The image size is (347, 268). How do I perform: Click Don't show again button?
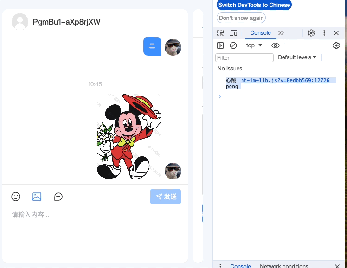[241, 18]
